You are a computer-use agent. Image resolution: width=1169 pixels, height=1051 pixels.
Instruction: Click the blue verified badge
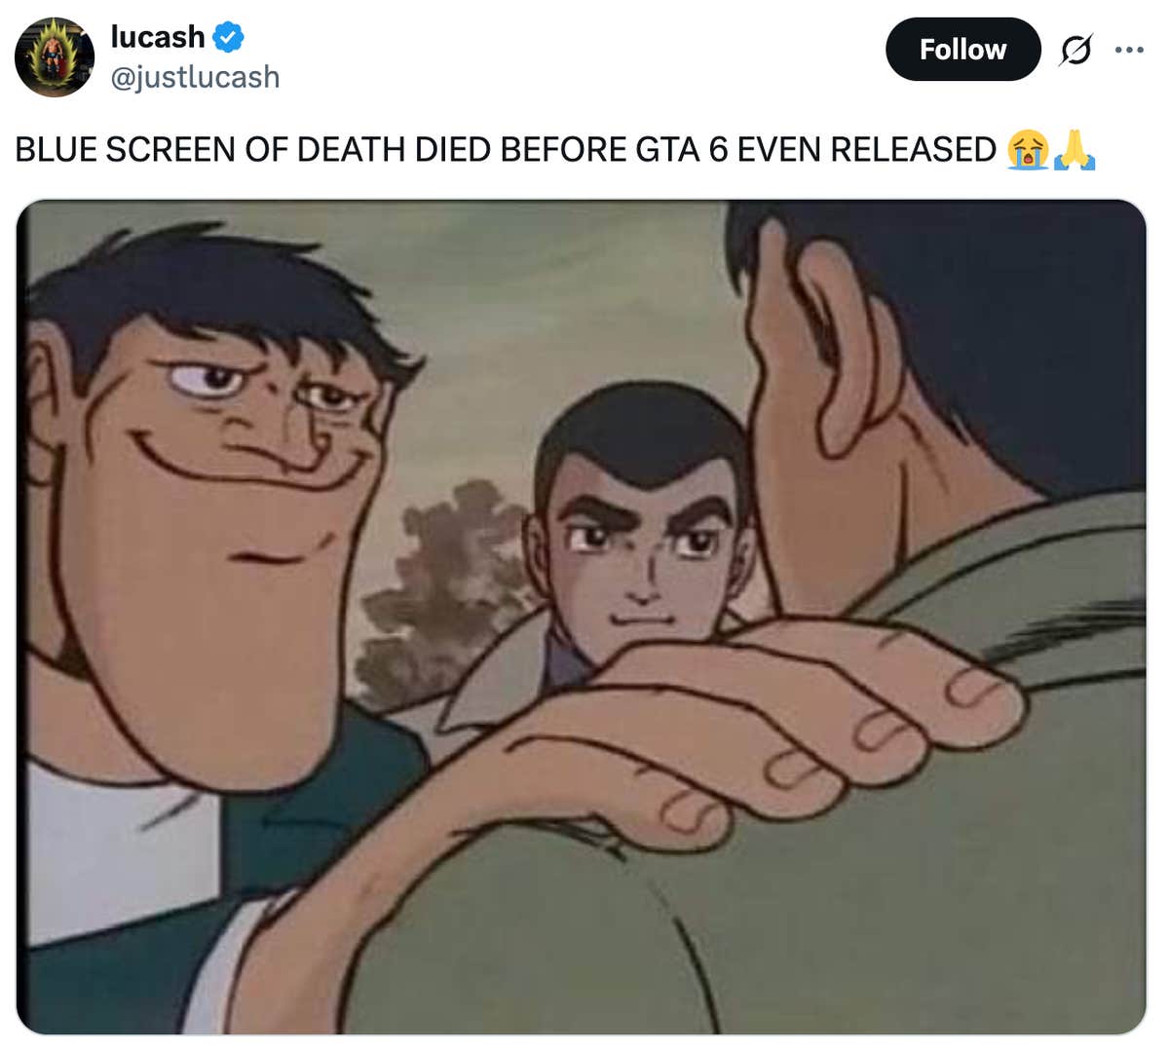[228, 38]
